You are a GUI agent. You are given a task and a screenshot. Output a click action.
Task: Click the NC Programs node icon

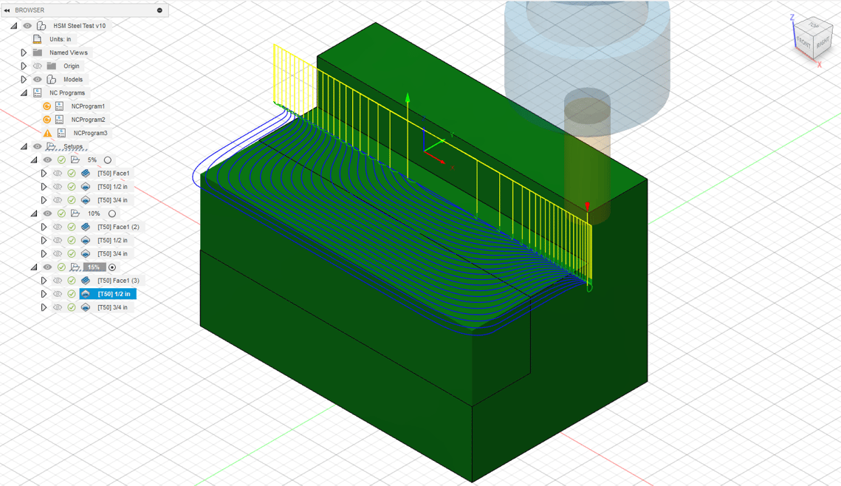point(38,93)
